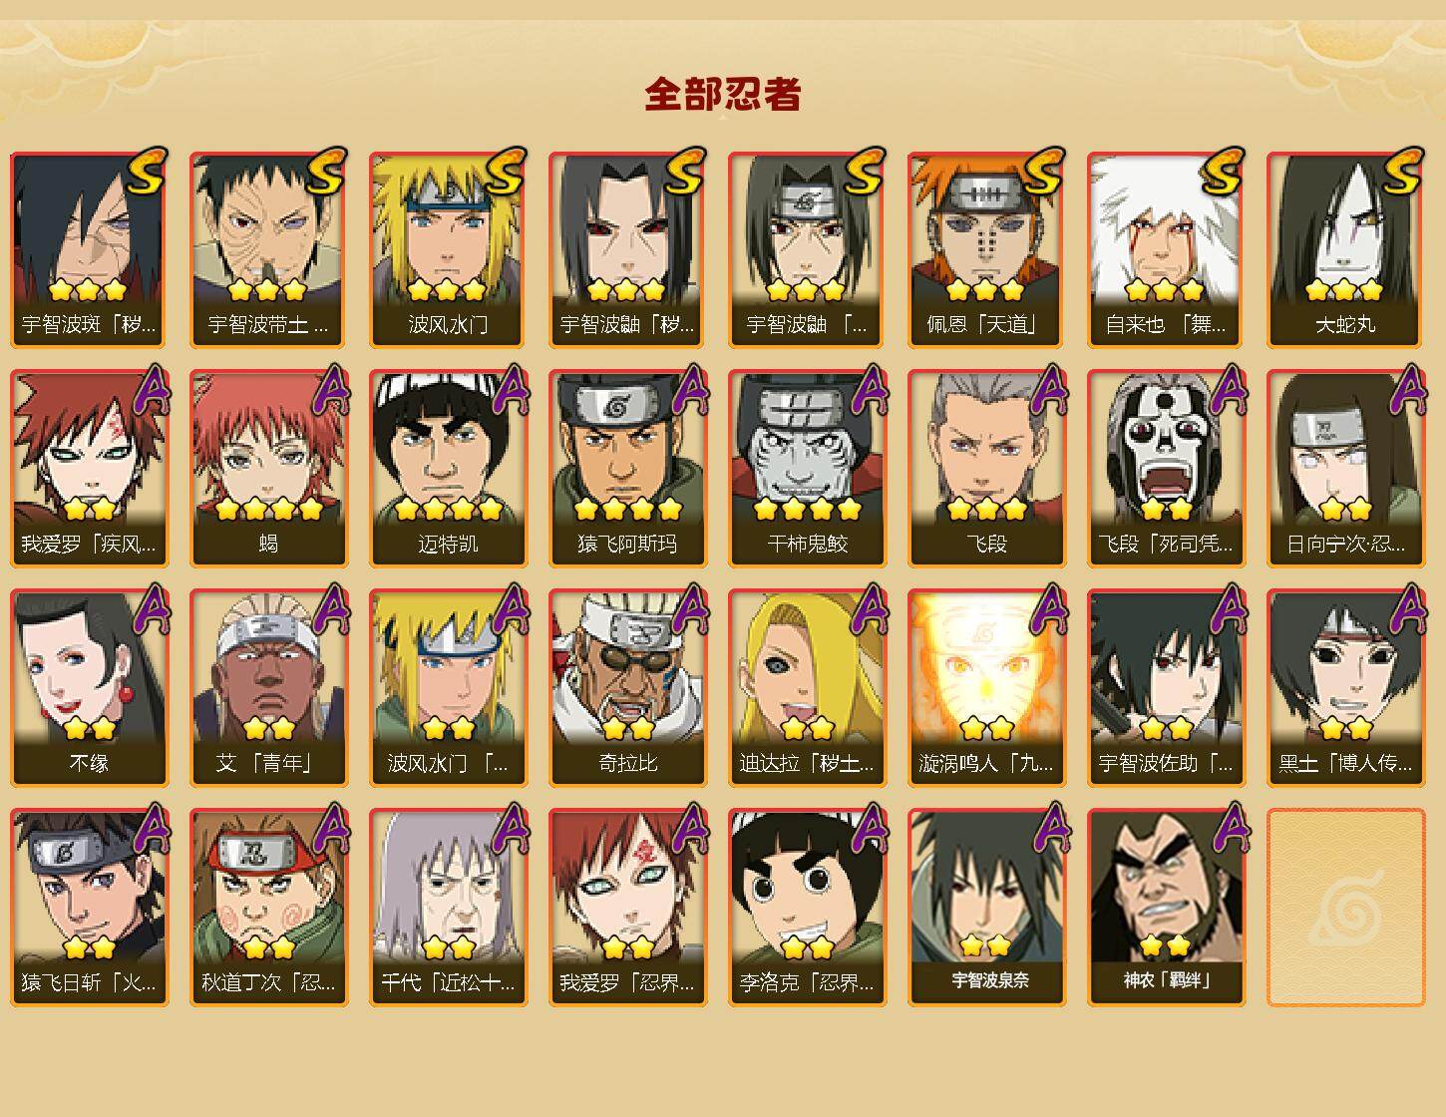This screenshot has height=1117, width=1446.
Task: Click the 全部忍者 heading
Action: pos(723,94)
